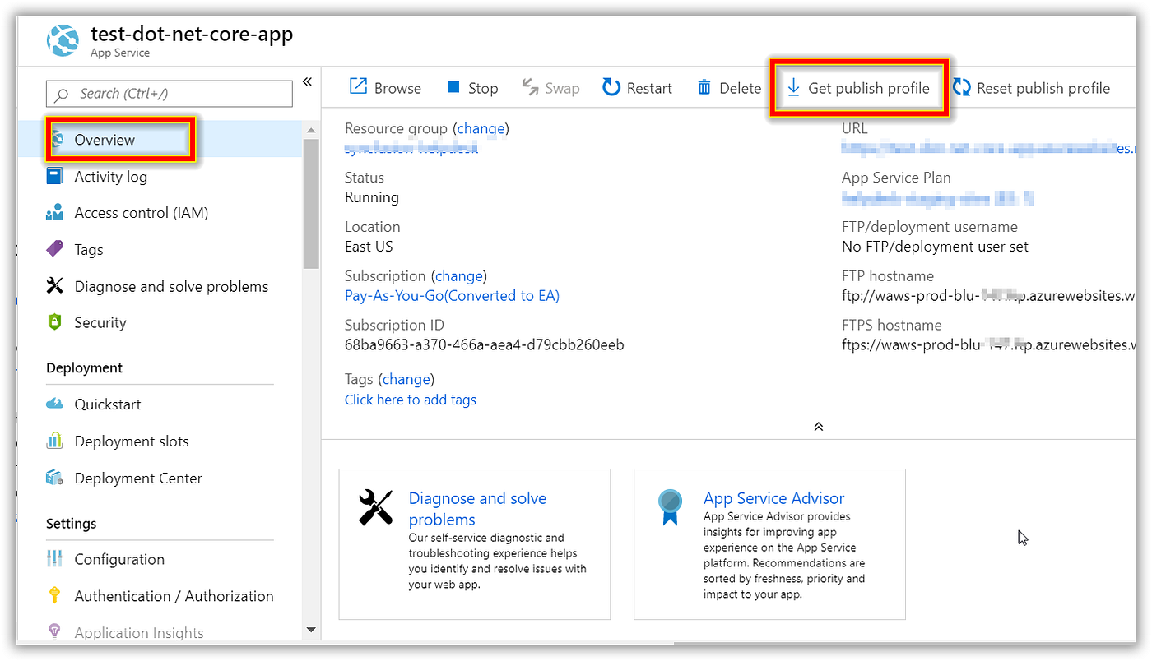Click the Access control people icon

click(54, 213)
